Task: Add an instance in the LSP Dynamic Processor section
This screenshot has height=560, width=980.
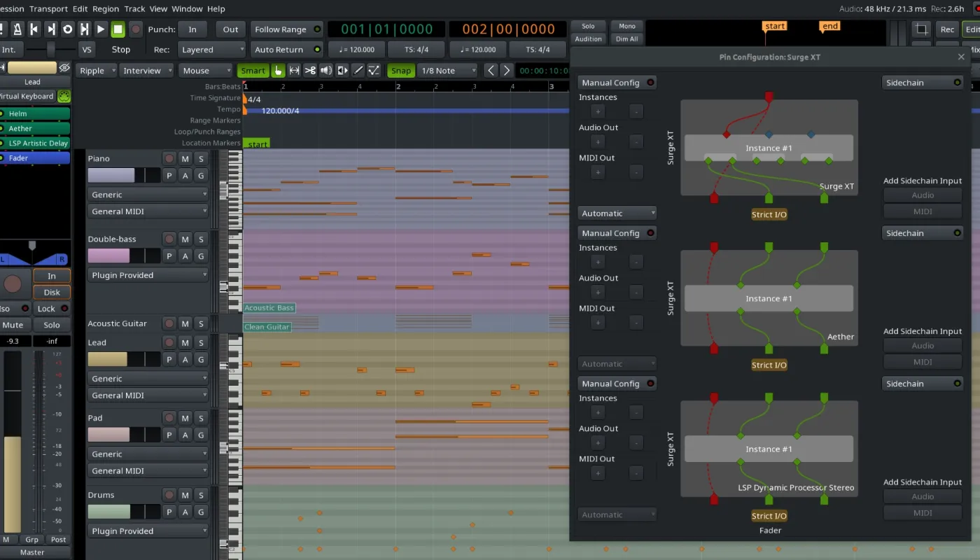Action: tap(598, 412)
